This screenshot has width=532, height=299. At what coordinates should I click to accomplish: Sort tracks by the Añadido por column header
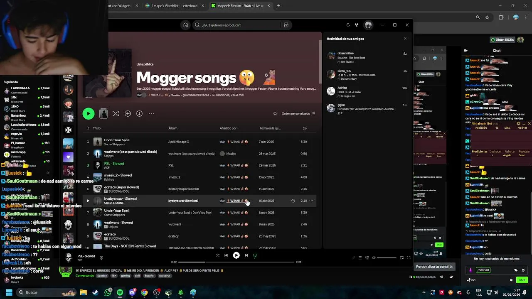tap(228, 128)
